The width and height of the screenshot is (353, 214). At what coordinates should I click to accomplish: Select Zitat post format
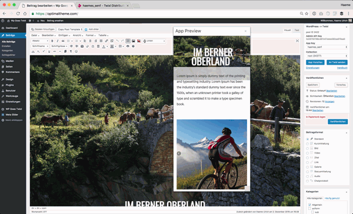click(x=307, y=158)
